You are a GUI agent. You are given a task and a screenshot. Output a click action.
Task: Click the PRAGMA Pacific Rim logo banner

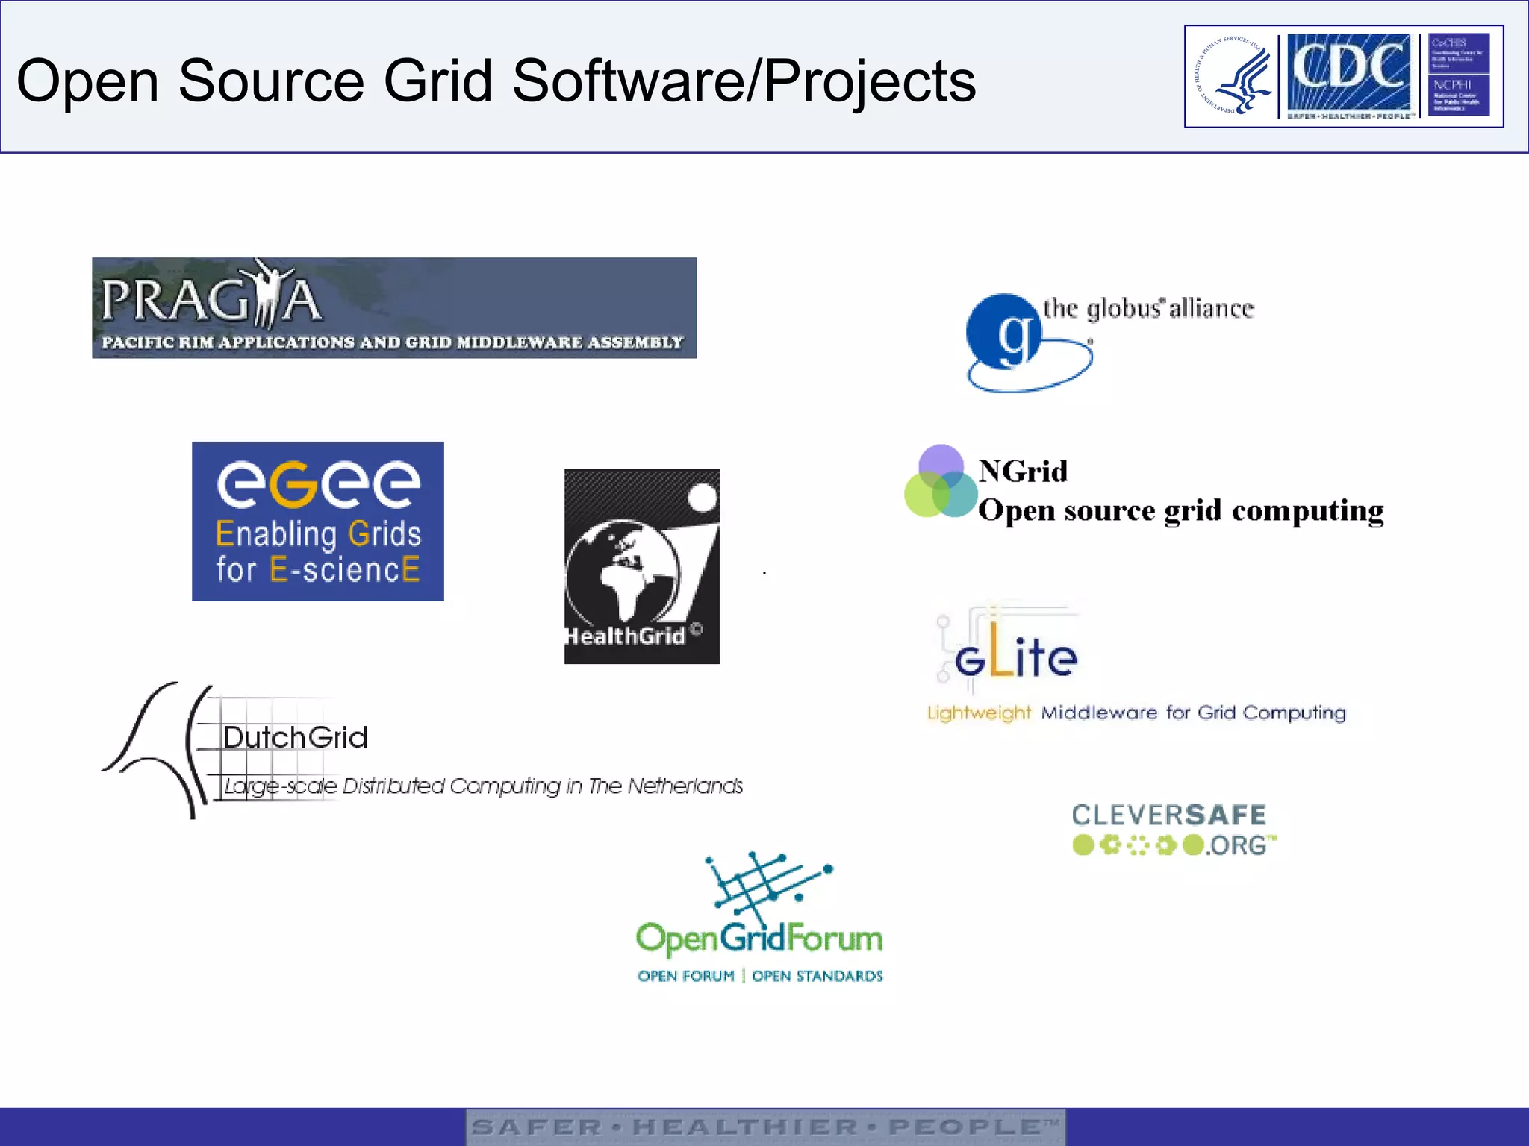tap(394, 307)
